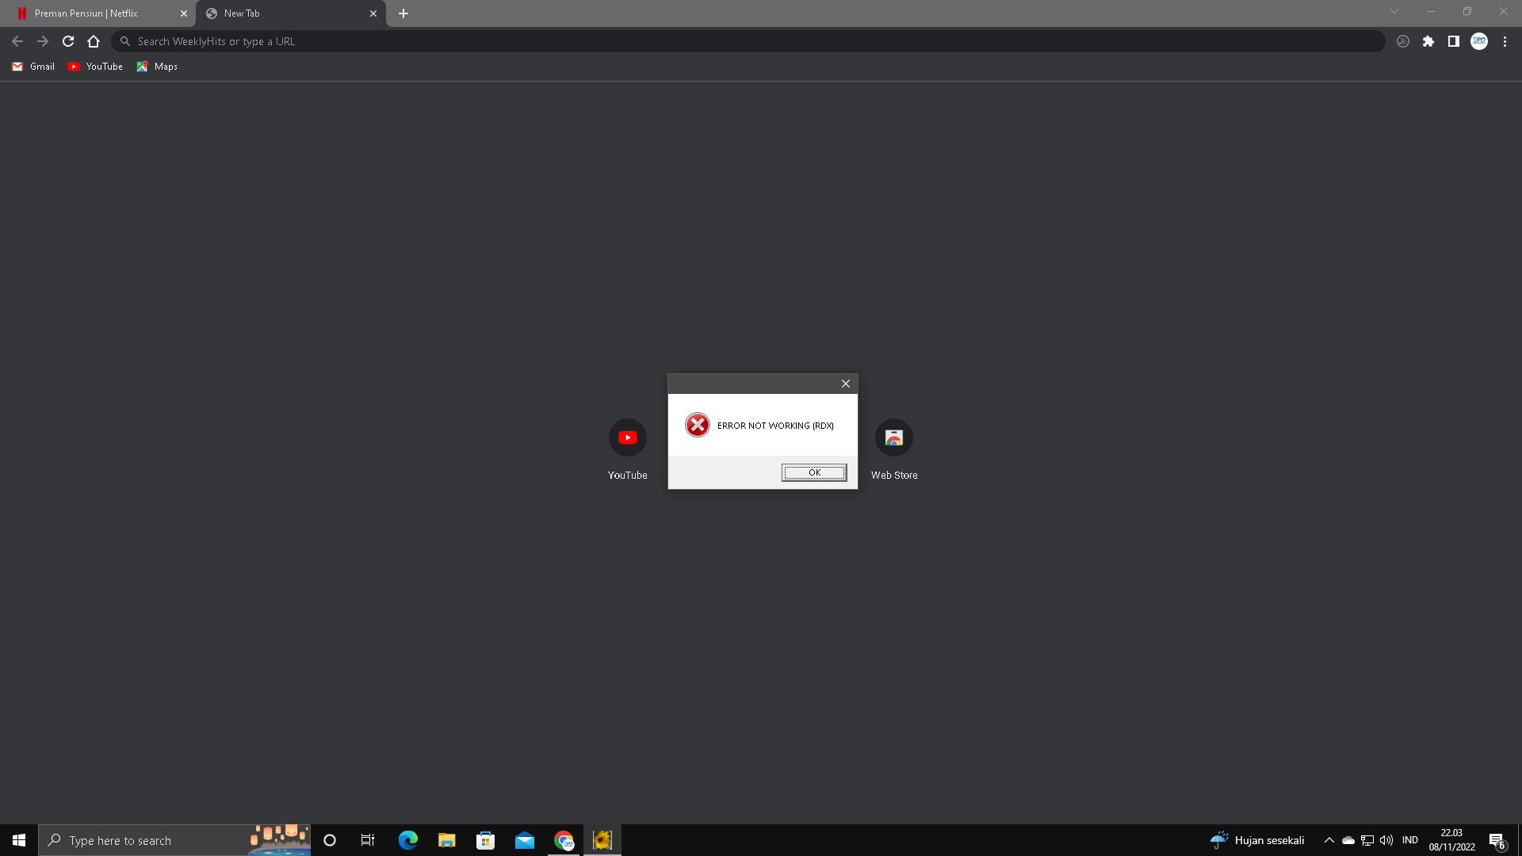The height and width of the screenshot is (856, 1522).
Task: Click the Home icon in toolbar
Action: [94, 41]
